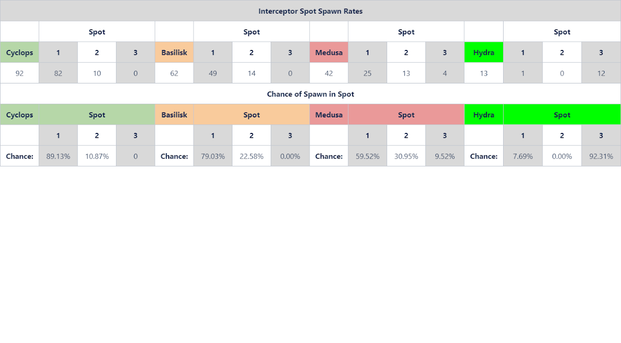Click the 92.31% Hydra chance cell

pos(601,156)
